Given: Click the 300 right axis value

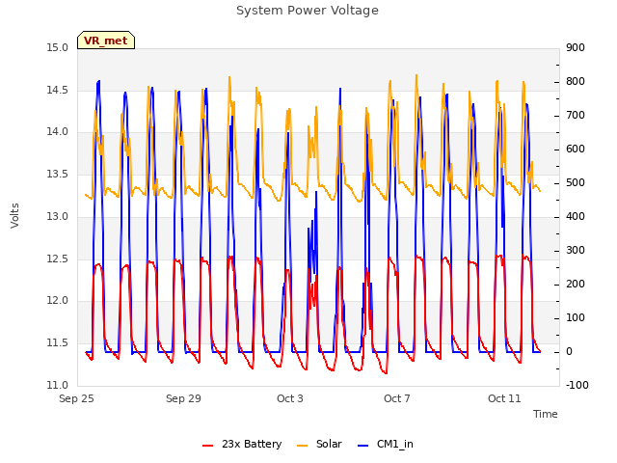Looking at the screenshot, I should [576, 251].
